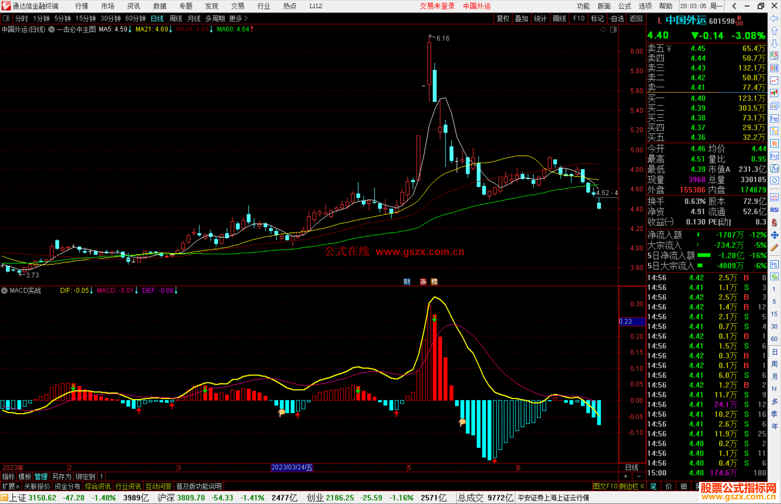Switch to the 周线 period tab

176,18
